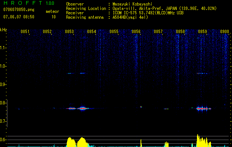This screenshot has width=232, height=147.
Task: Select observer name Masayuki Kobayashi
Action: click(132, 4)
